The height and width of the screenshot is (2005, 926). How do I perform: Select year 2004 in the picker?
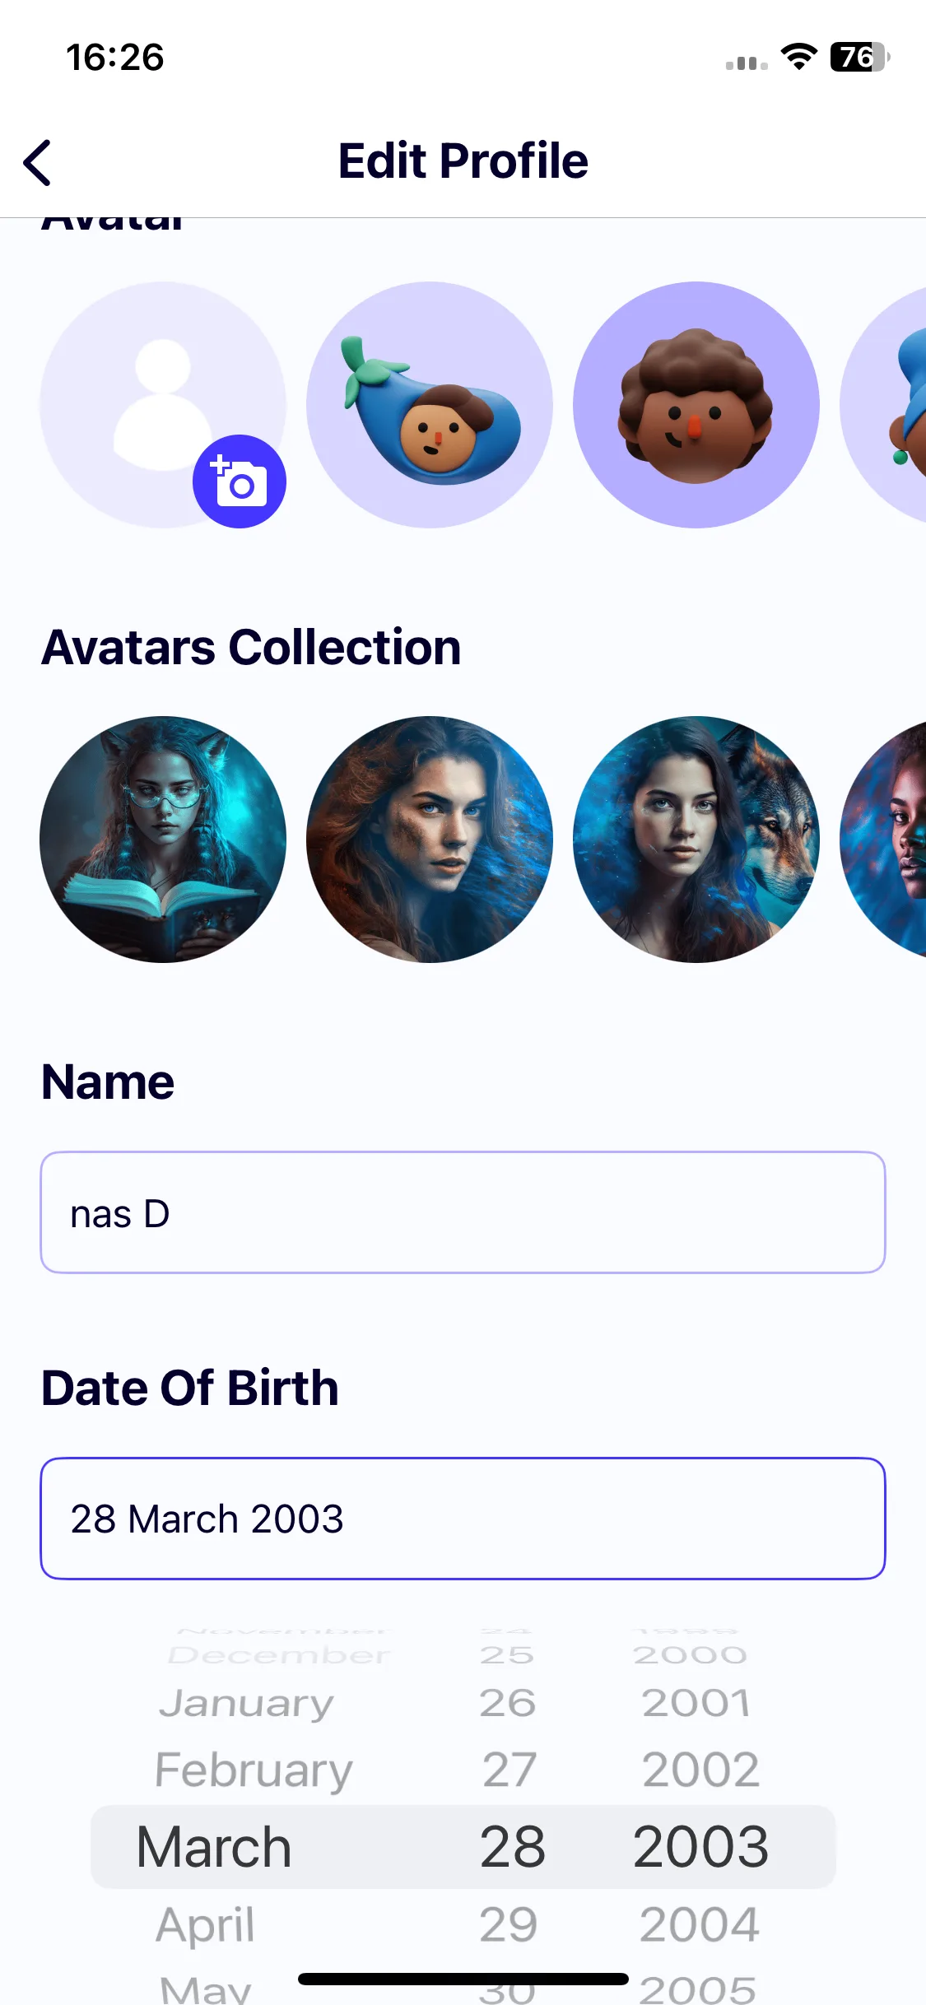[x=700, y=1924]
